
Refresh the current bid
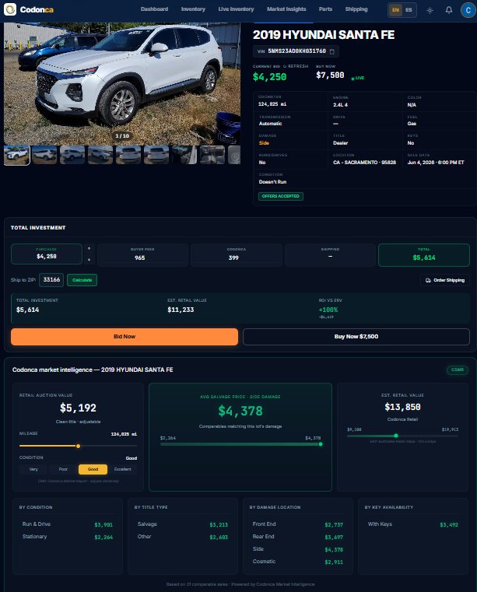(296, 66)
